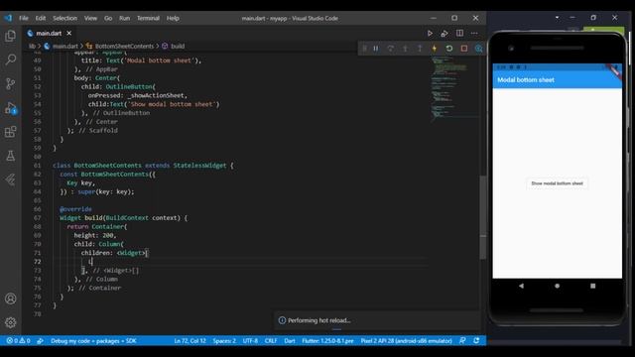Open the Accounts menu icon
This screenshot has height=357, width=635.
(x=11, y=298)
